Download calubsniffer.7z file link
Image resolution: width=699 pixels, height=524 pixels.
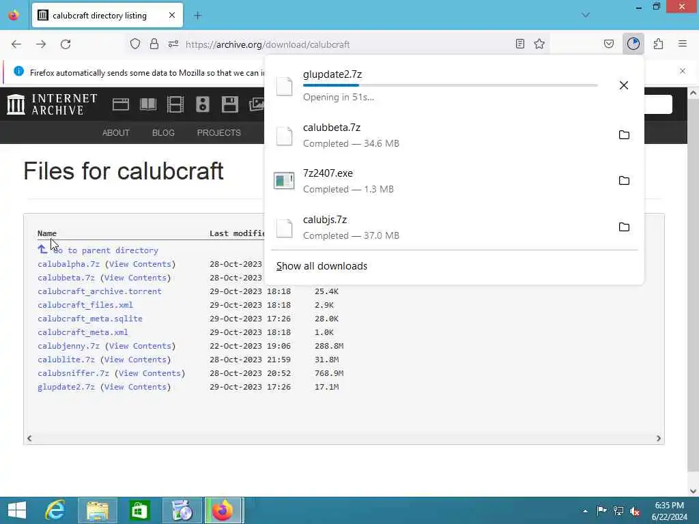pyautogui.click(x=73, y=373)
